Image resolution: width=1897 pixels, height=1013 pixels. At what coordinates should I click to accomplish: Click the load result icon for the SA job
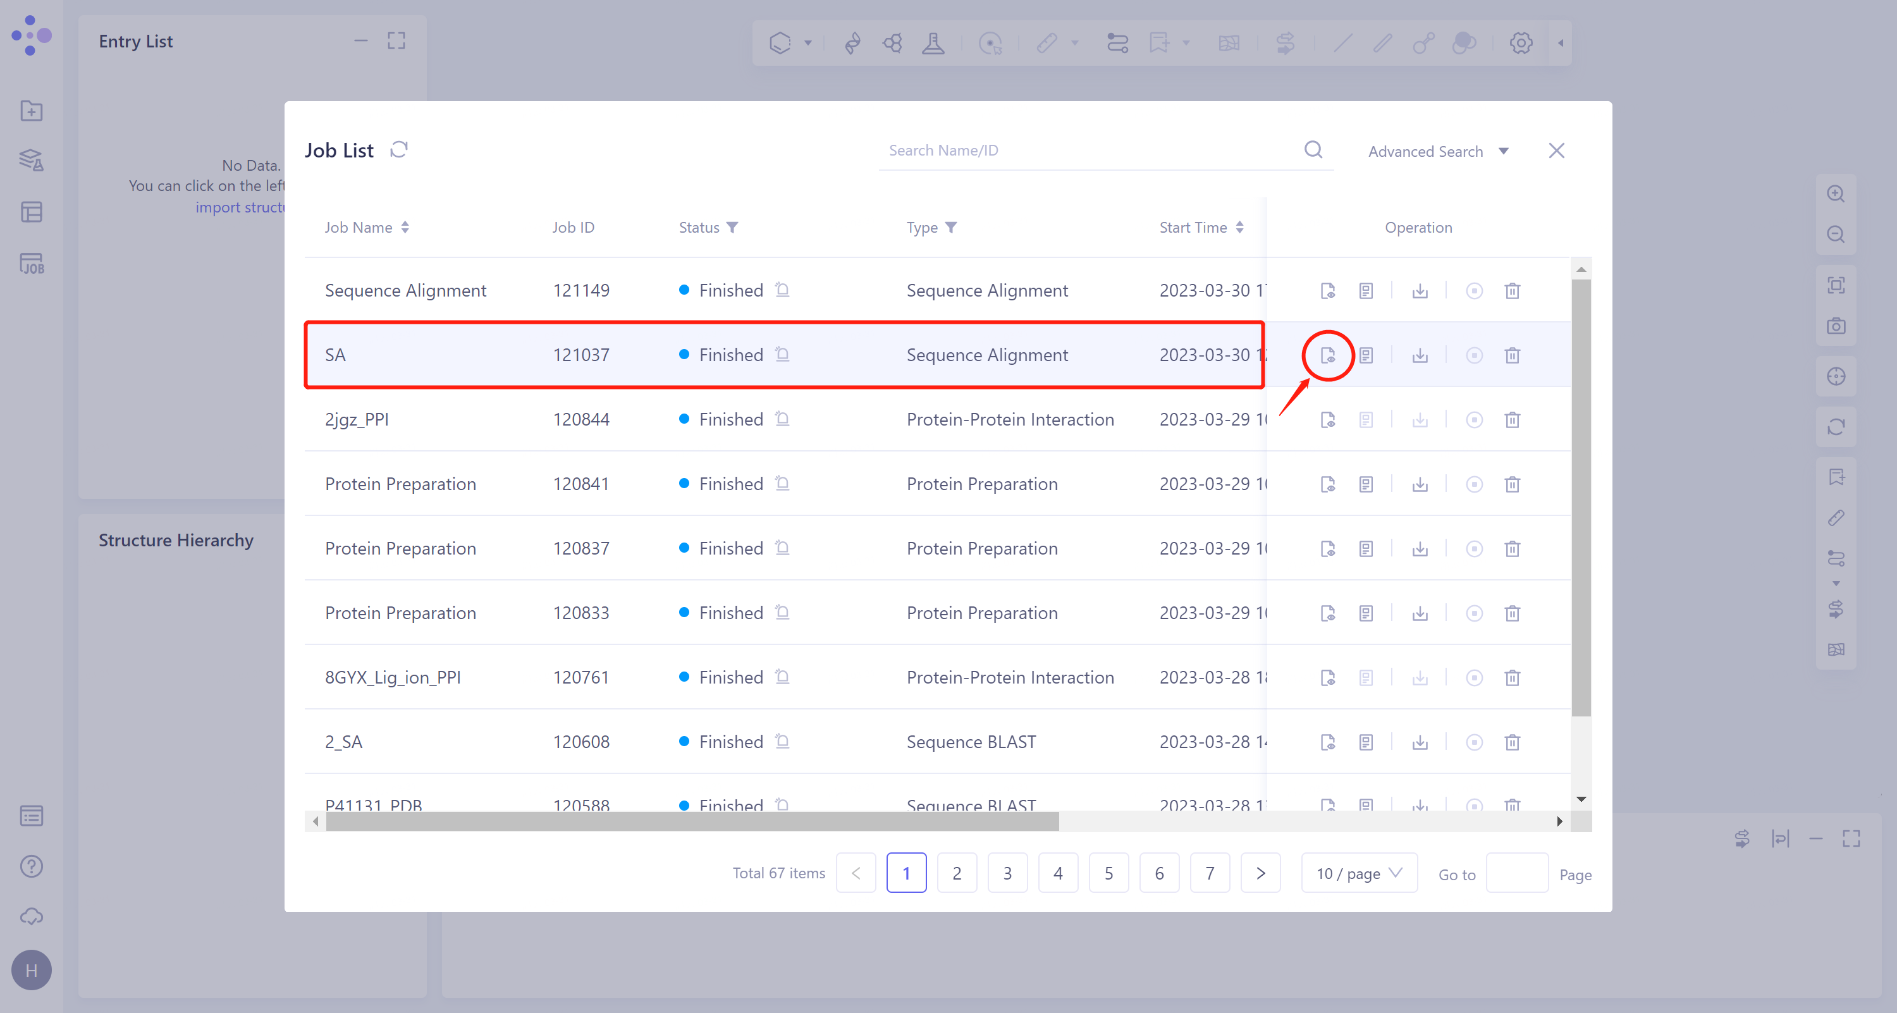1327,355
